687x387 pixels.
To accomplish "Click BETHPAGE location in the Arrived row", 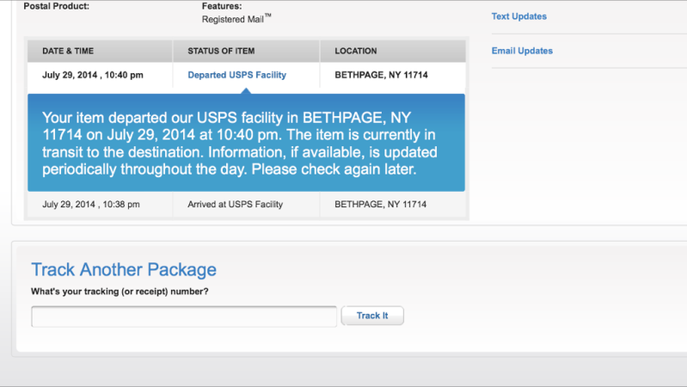I will coord(381,205).
